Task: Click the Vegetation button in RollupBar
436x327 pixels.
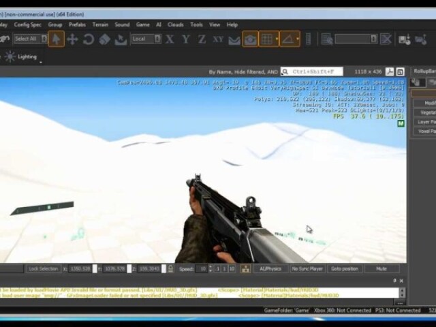Action: pos(425,112)
